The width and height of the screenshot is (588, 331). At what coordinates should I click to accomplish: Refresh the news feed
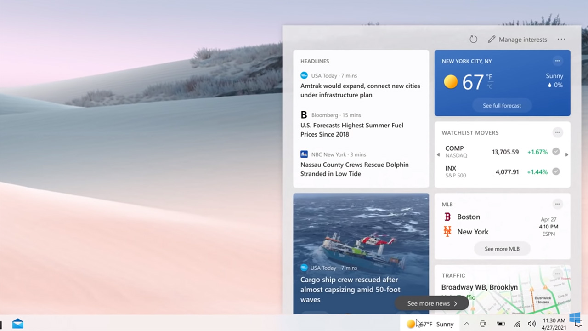click(473, 40)
